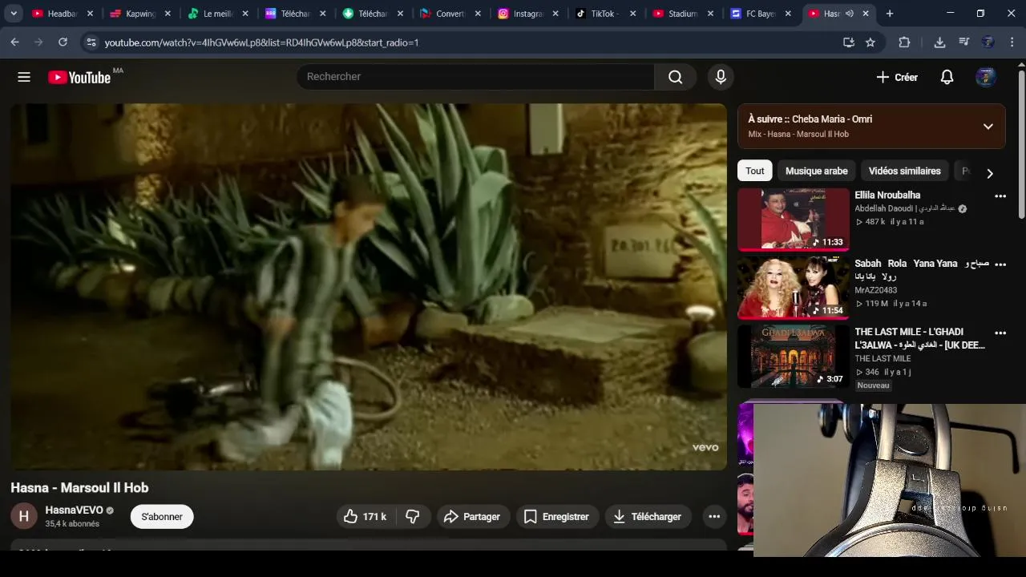The height and width of the screenshot is (577, 1026).
Task: Open the Ellila Nroubalha video thumbnail
Action: pos(793,219)
